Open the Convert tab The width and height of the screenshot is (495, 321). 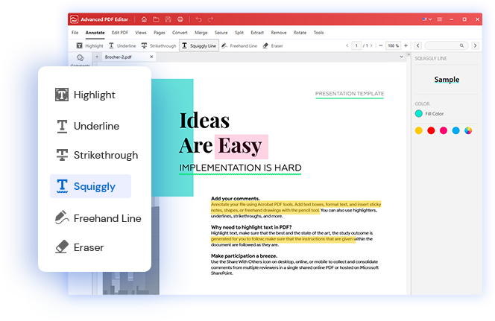tap(180, 33)
